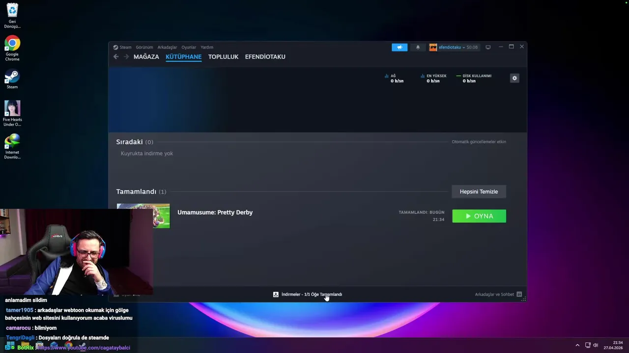Click the efendiotaku avatar image
Viewport: 629px width, 353px height.
tap(433, 47)
